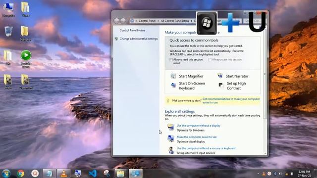
Task: Click the Explore all settings heading
Action: 179,111
